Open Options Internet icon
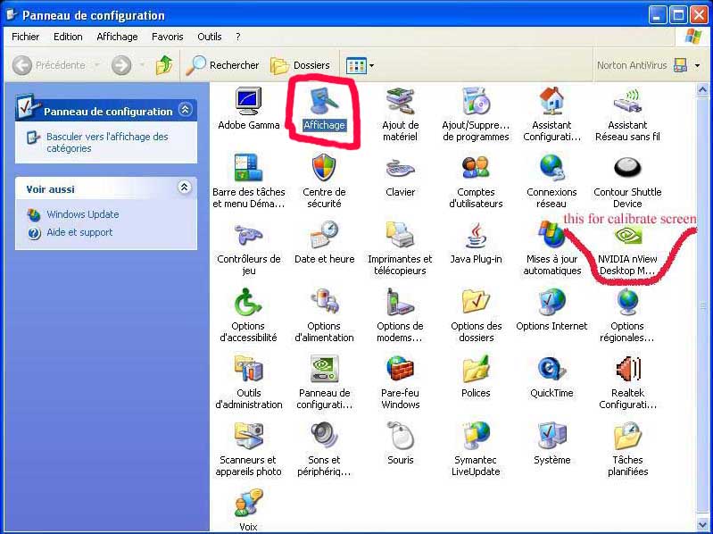Viewport: 713px width, 534px height. (551, 310)
